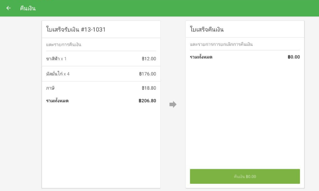Click the ฿12.00 price

149,59
